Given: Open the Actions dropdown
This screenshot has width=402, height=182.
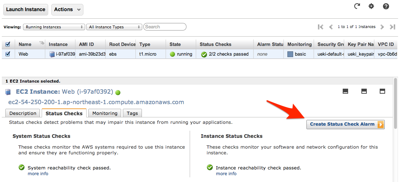Looking at the screenshot, I should [67, 9].
